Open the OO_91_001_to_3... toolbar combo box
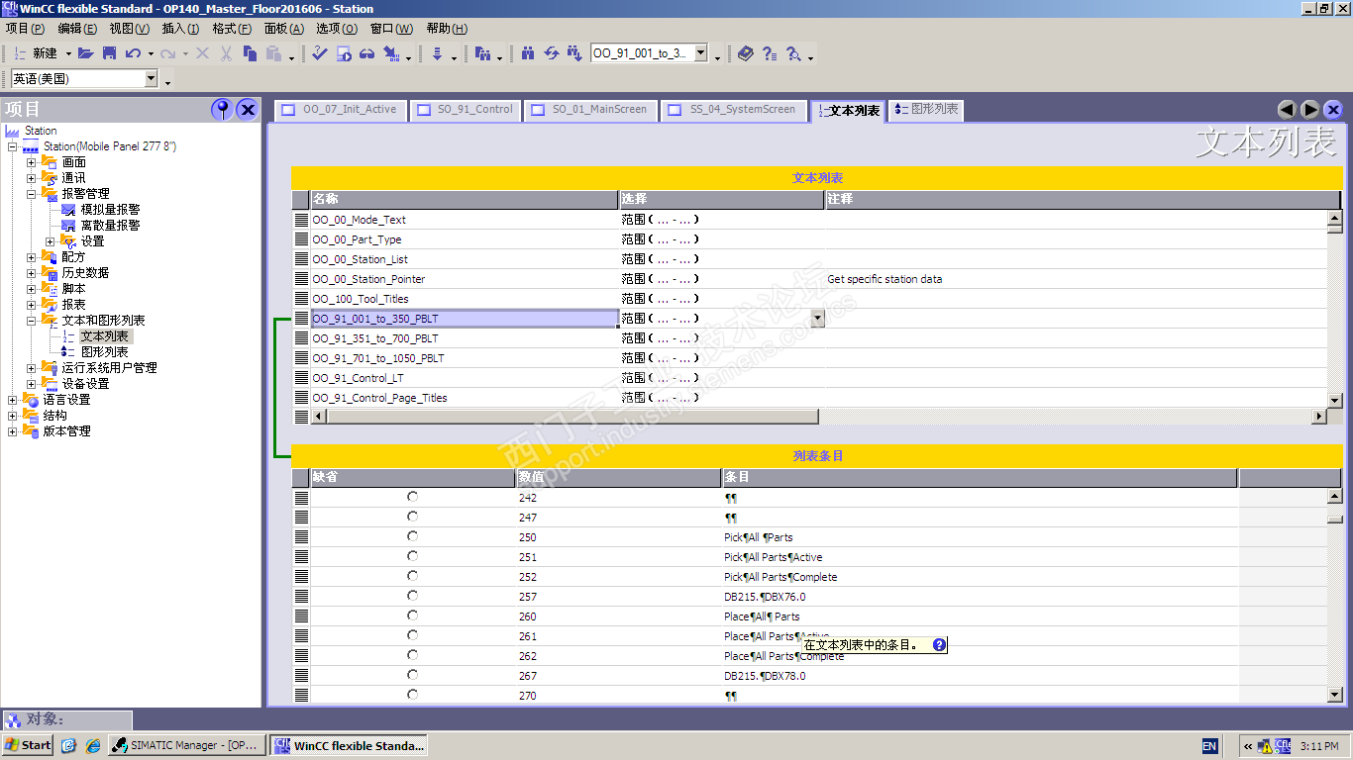The height and width of the screenshot is (760, 1353). tap(701, 53)
